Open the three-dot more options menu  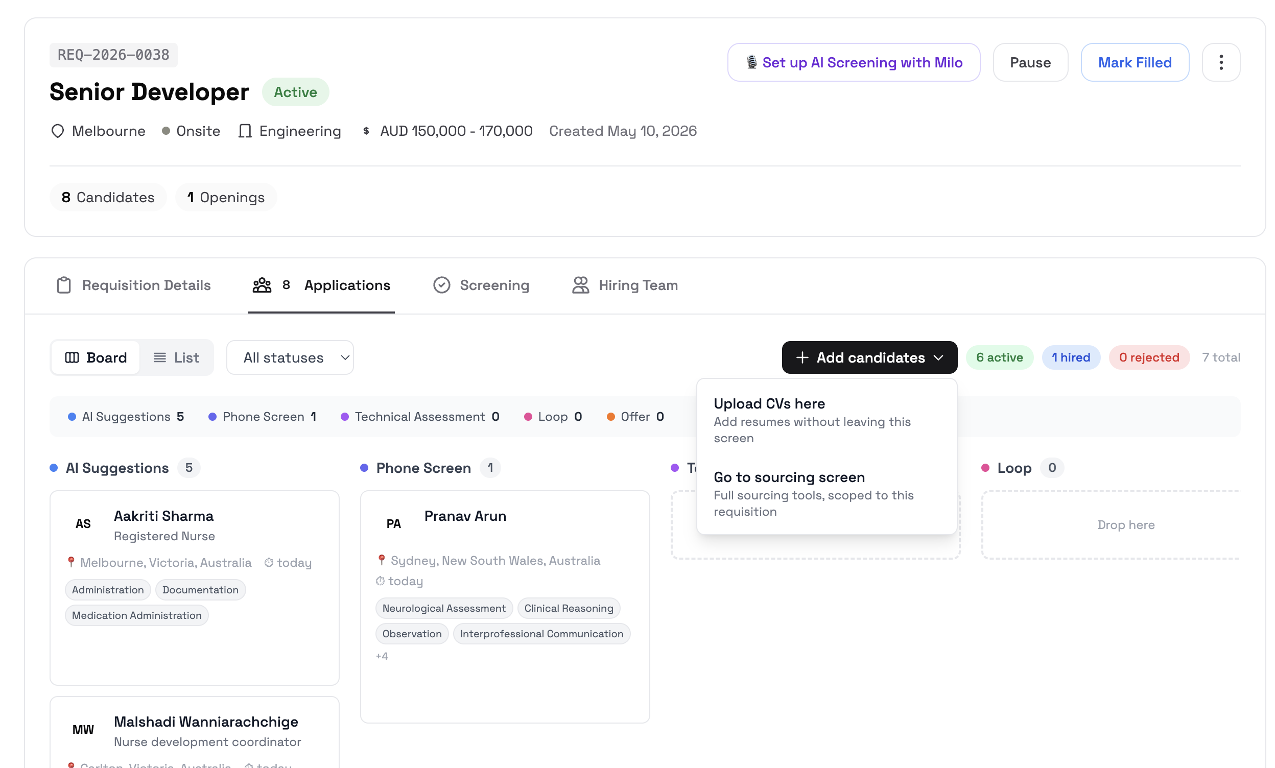coord(1221,62)
